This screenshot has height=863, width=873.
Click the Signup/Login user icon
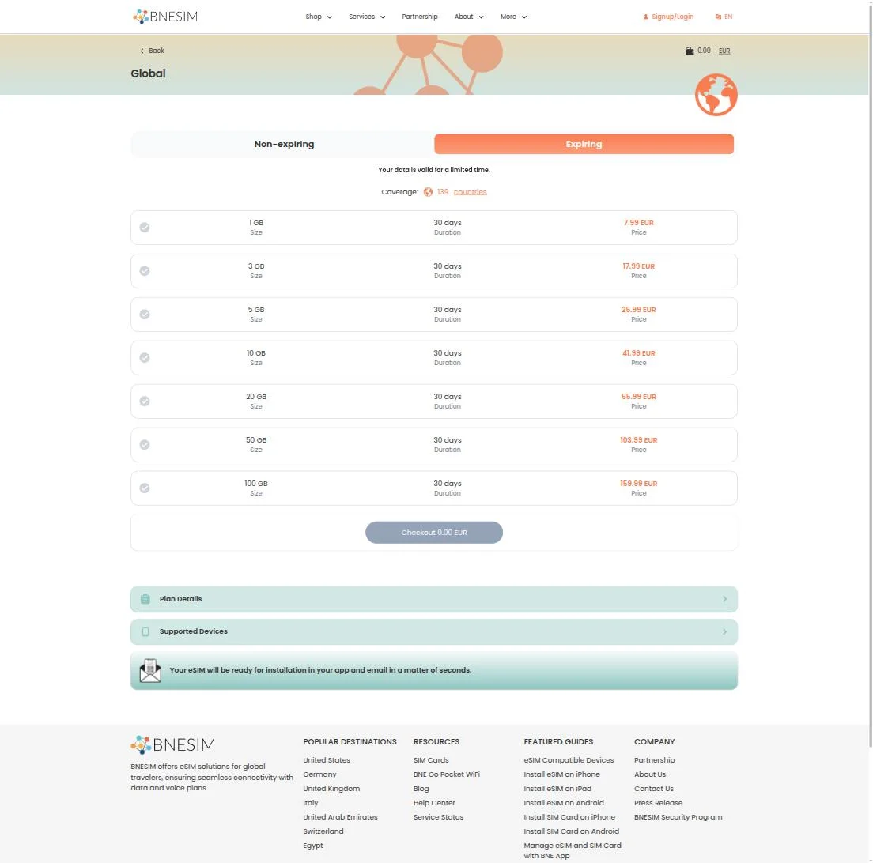tap(645, 17)
